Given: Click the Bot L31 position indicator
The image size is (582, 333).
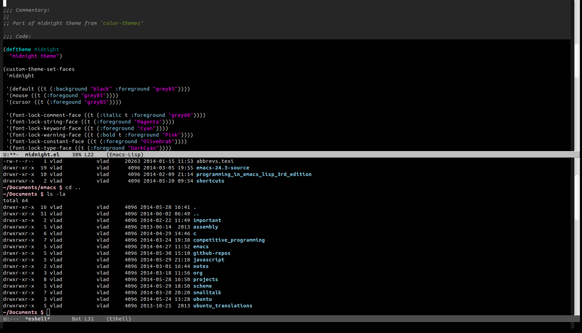Looking at the screenshot, I should pos(83,319).
